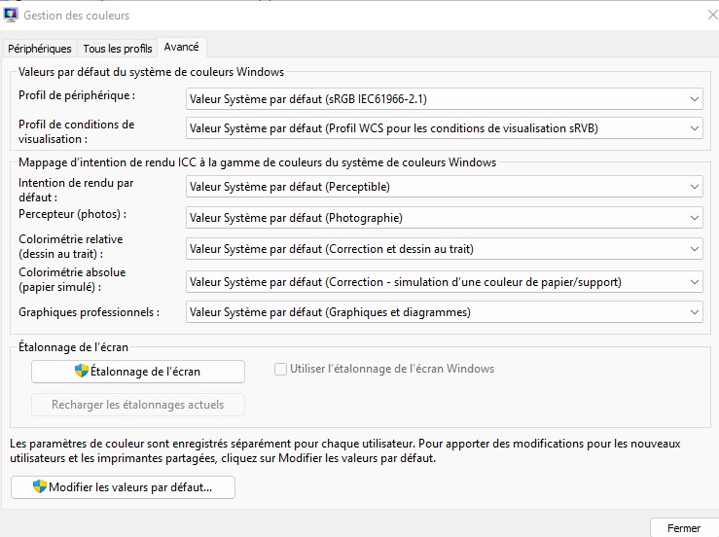Click the Gestion des couleurs title bar icon
The height and width of the screenshot is (537, 719).
[10, 15]
